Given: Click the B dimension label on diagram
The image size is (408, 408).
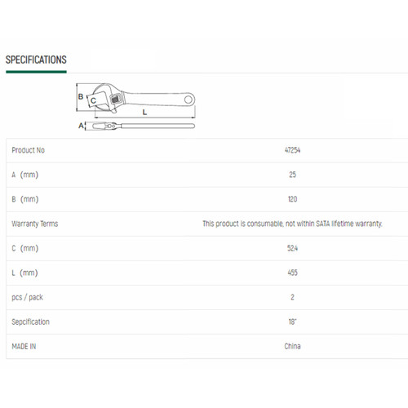Looking at the screenshot, I should [x=81, y=96].
